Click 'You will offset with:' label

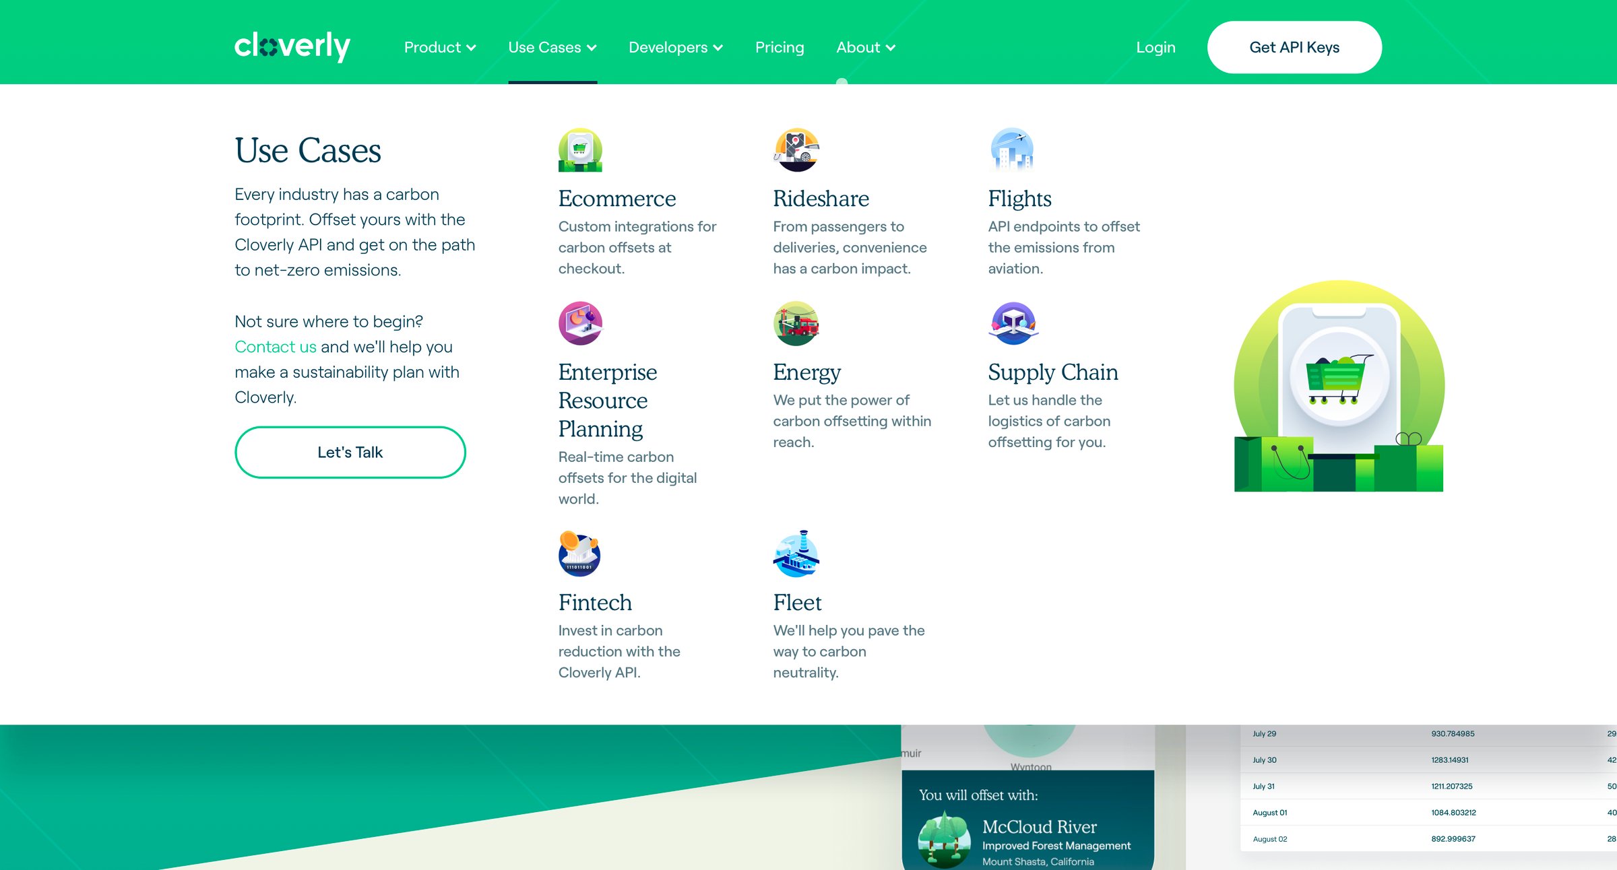[978, 795]
